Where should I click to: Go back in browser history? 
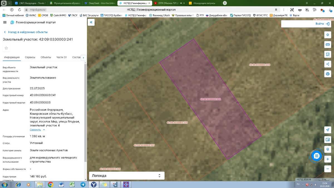(4, 9)
